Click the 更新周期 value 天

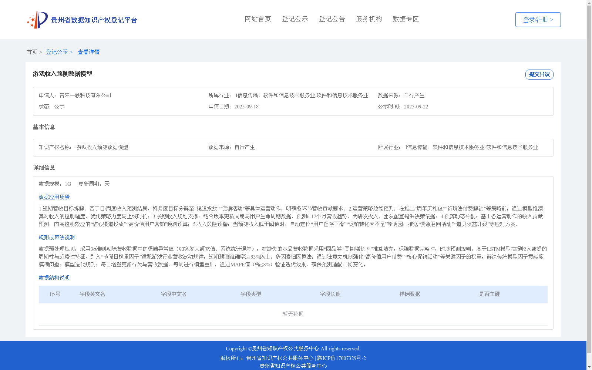107,184
